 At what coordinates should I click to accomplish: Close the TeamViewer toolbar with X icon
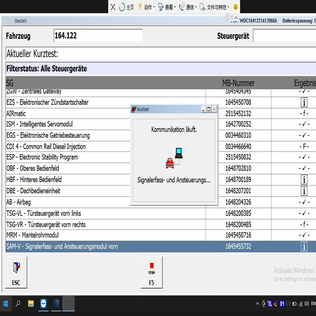[x=113, y=7]
